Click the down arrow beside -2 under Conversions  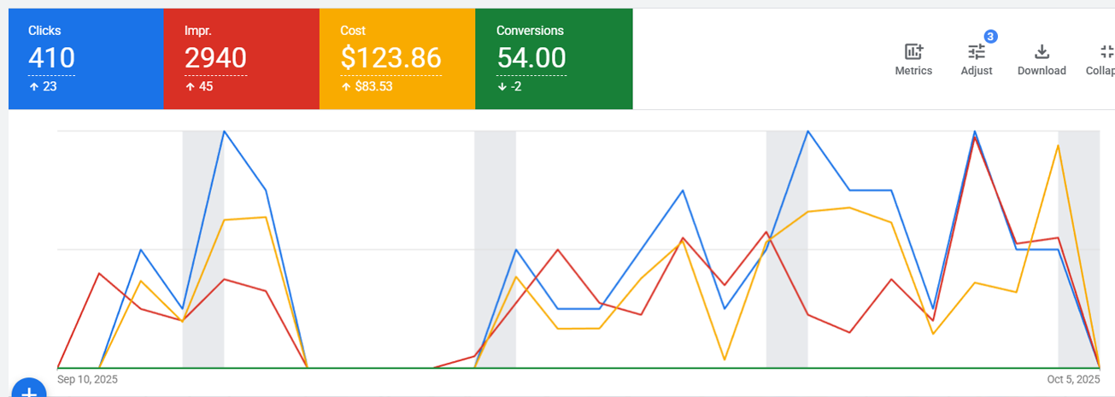point(502,86)
